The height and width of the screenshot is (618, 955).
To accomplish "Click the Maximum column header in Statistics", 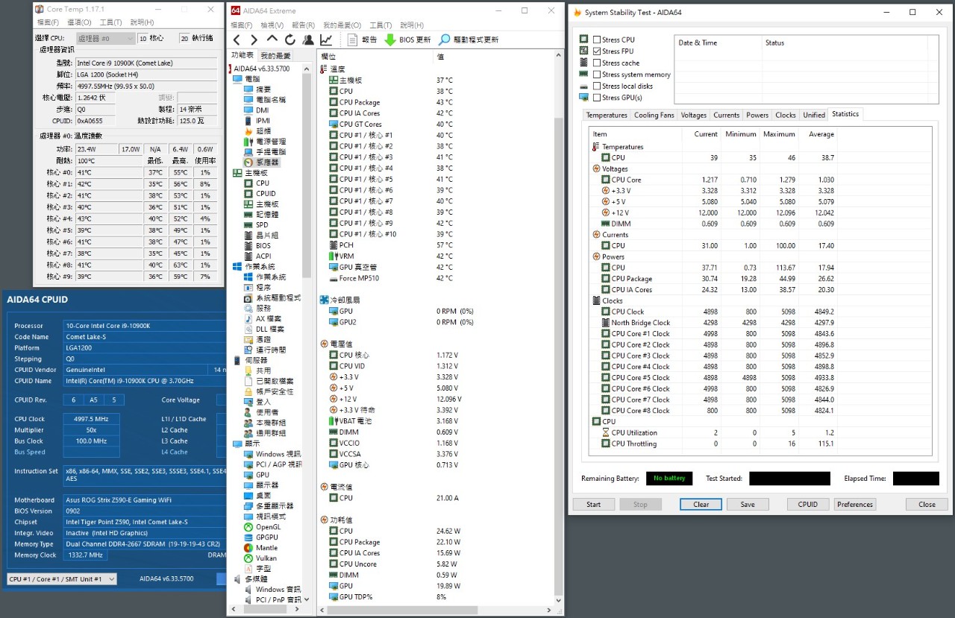I will [x=779, y=134].
